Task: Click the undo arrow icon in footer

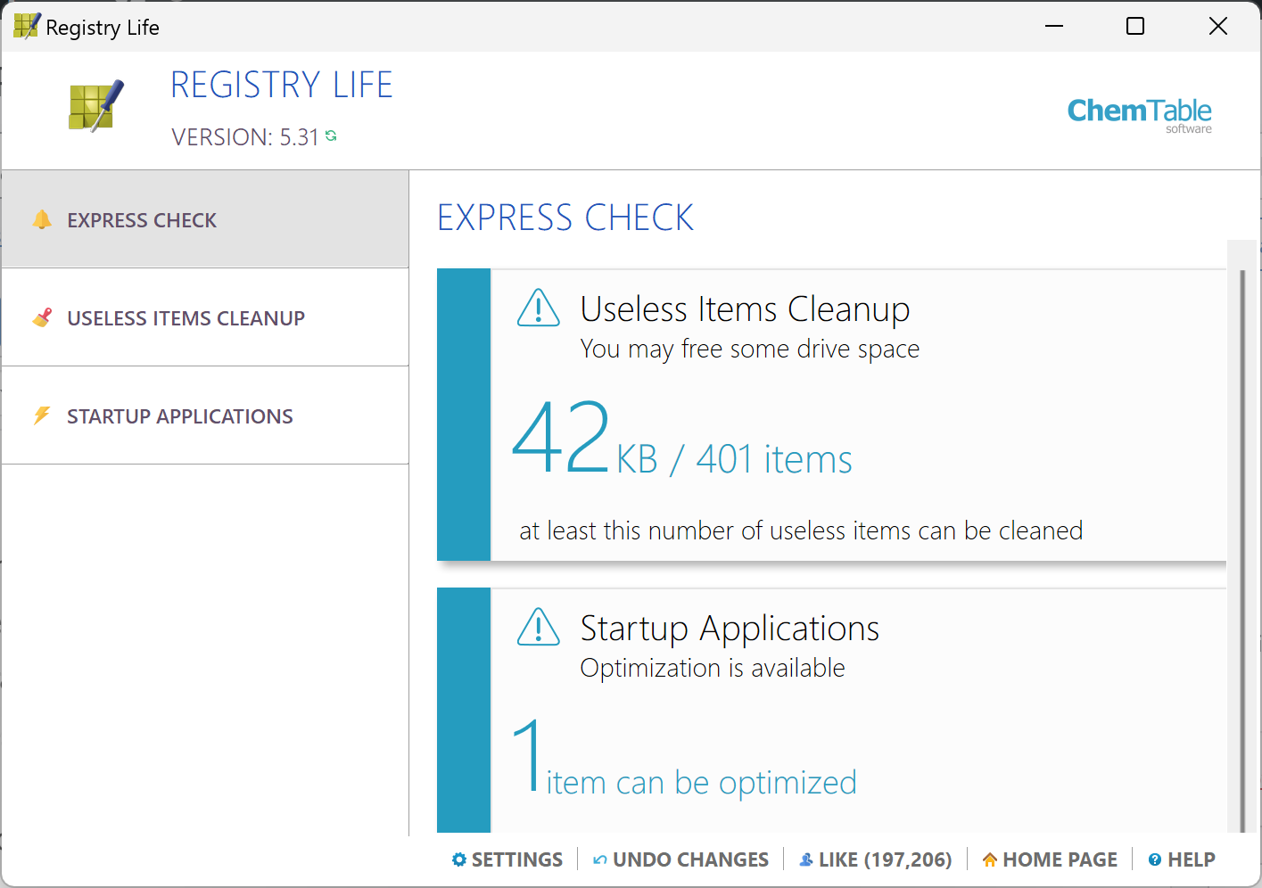Action: (600, 859)
